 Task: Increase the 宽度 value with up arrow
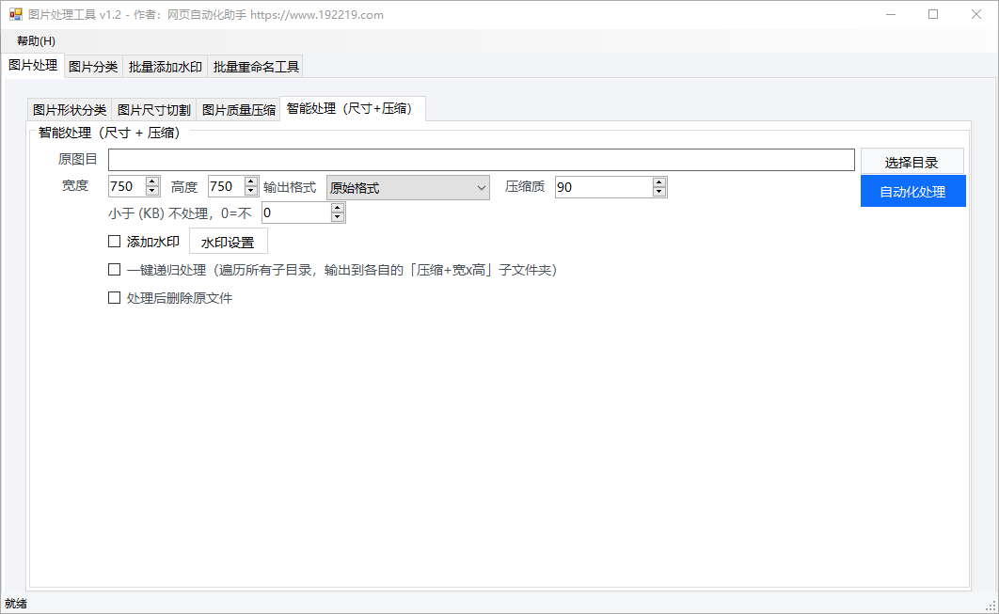pyautogui.click(x=152, y=181)
